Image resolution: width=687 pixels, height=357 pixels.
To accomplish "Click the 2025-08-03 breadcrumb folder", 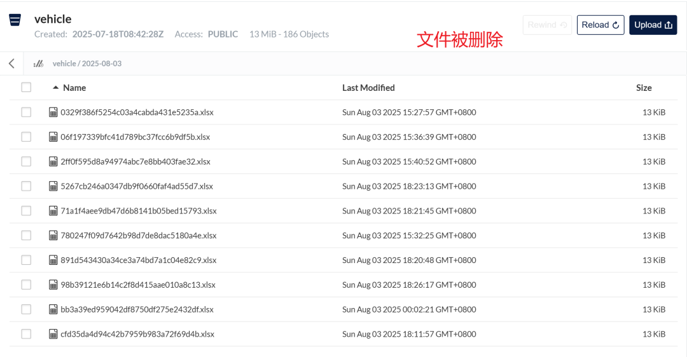I will click(x=102, y=64).
